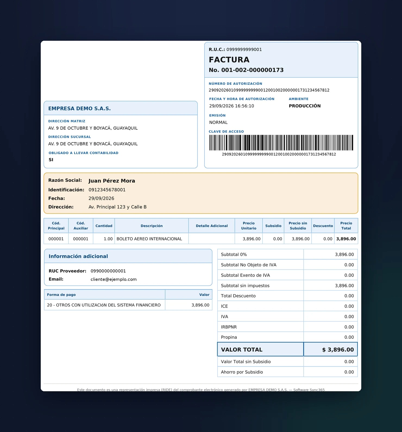Click the customer Identificación number
402x432 pixels.
coord(107,190)
